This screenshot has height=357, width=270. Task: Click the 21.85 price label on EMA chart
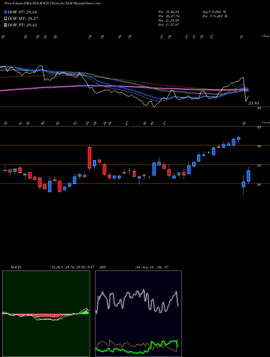click(x=254, y=103)
